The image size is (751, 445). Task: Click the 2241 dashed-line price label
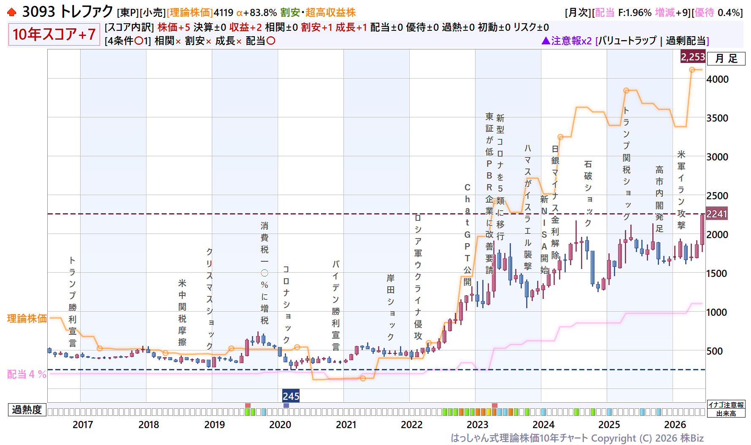(716, 214)
